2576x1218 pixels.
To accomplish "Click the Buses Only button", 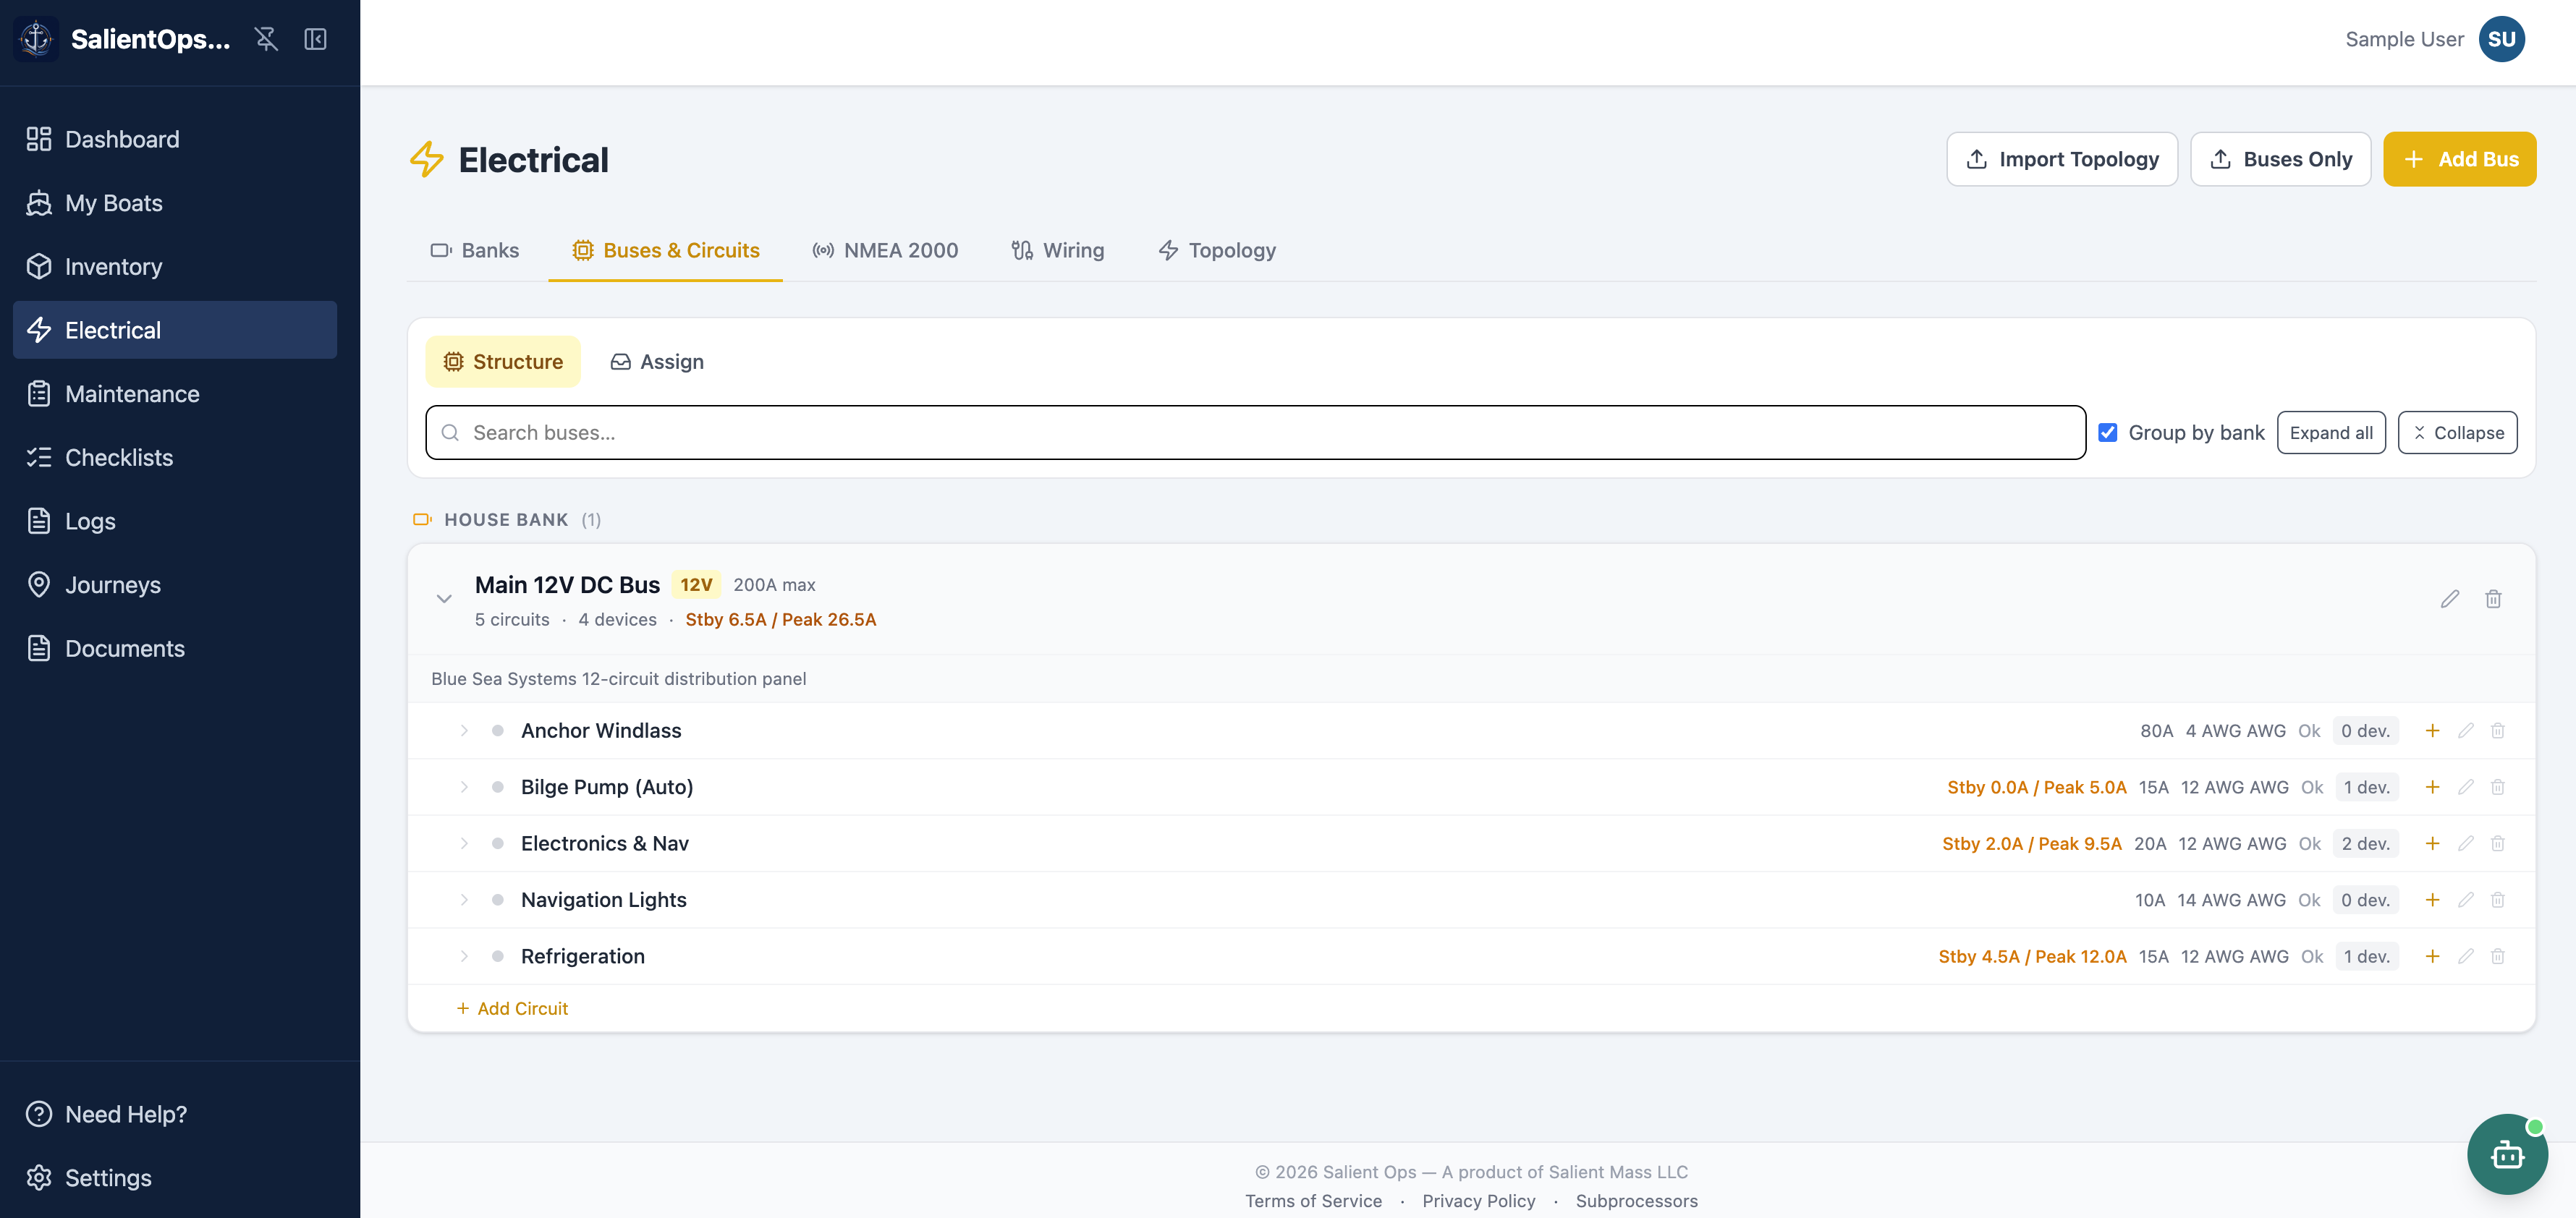I will [2280, 159].
